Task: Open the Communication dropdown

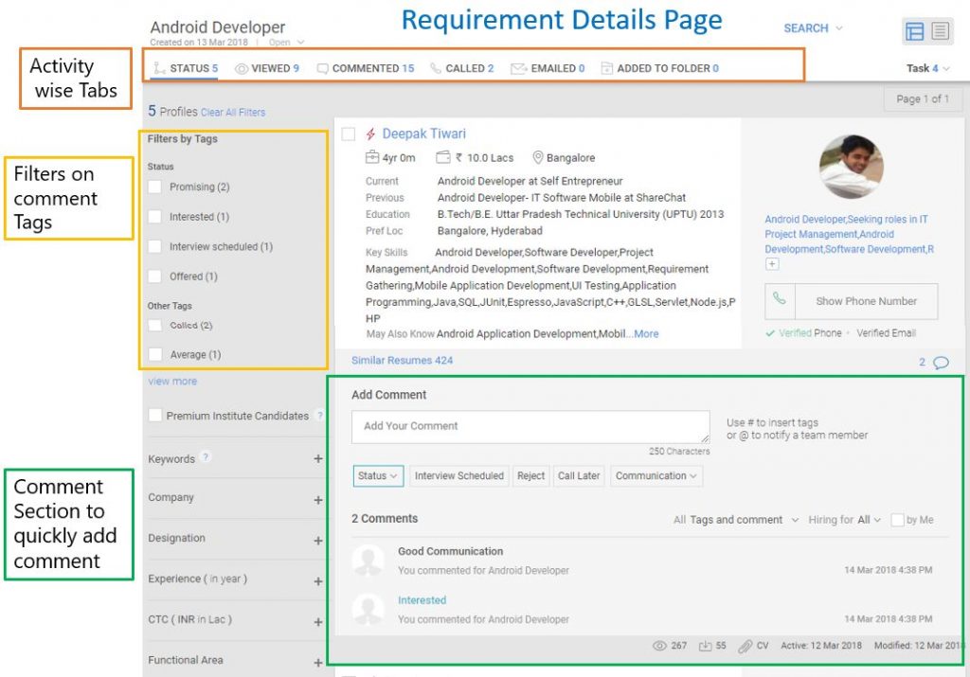Action: [x=656, y=476]
